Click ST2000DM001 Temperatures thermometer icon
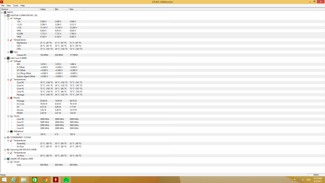The image size is (325, 183). pyautogui.click(x=11, y=140)
